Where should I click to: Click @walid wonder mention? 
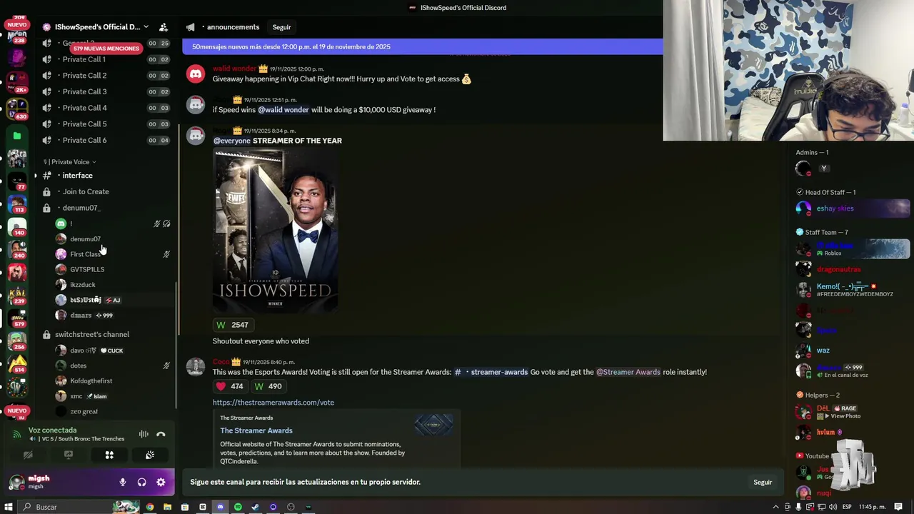point(283,110)
